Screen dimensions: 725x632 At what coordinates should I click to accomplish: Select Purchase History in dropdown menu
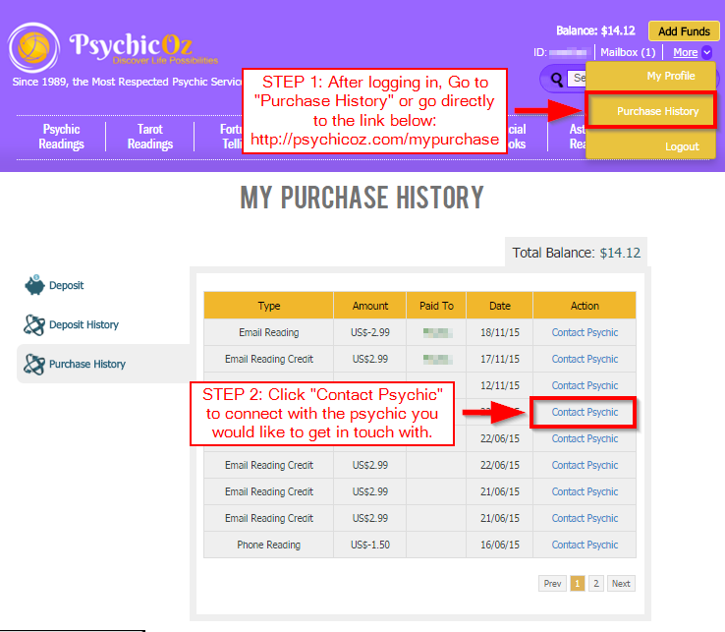click(x=650, y=111)
